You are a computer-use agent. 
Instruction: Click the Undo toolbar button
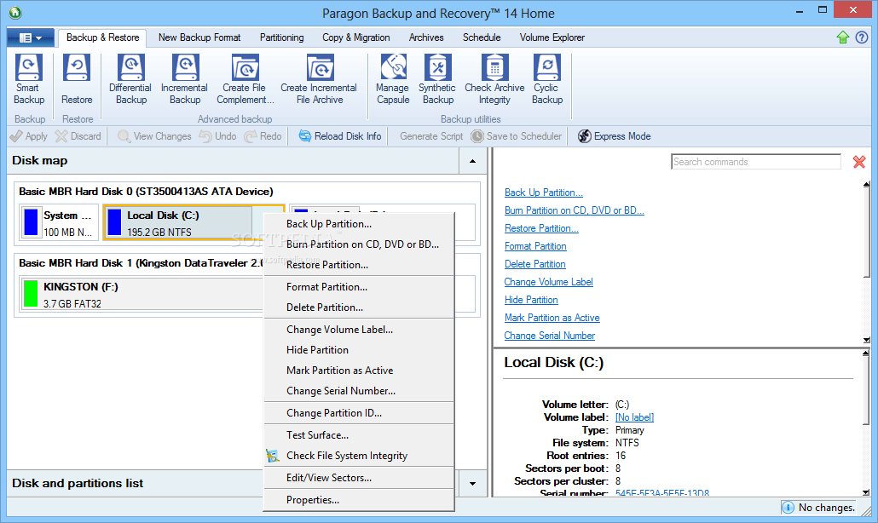click(x=218, y=136)
